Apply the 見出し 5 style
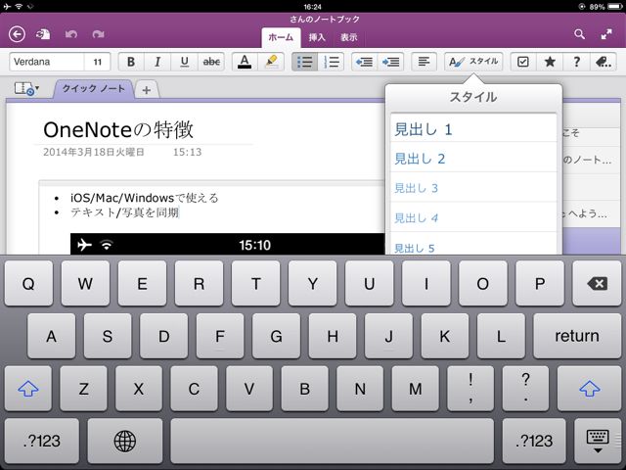Image resolution: width=626 pixels, height=470 pixels. tap(473, 245)
